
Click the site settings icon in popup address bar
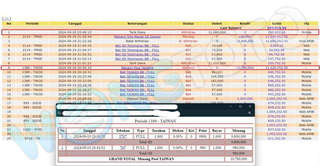60,113
